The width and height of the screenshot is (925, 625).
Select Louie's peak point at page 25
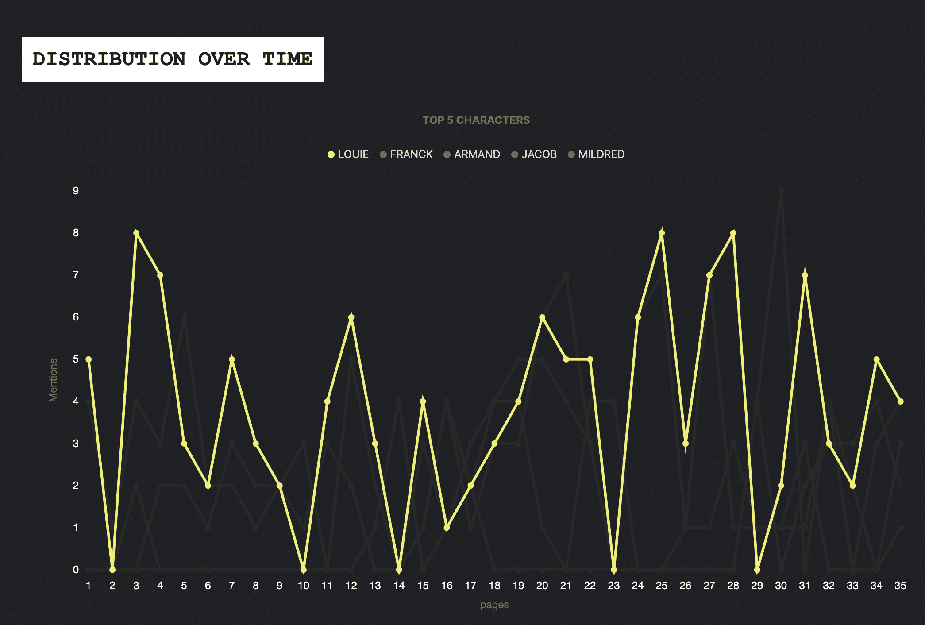pos(662,233)
